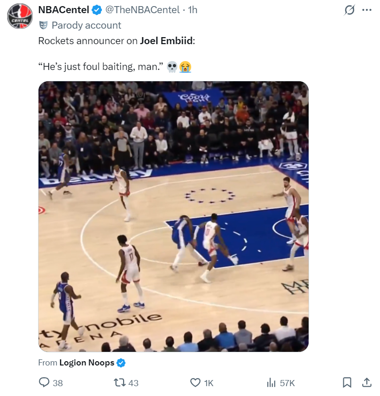This screenshot has width=380, height=396.
Task: Open the post via 1h timestamp
Action: 193,10
